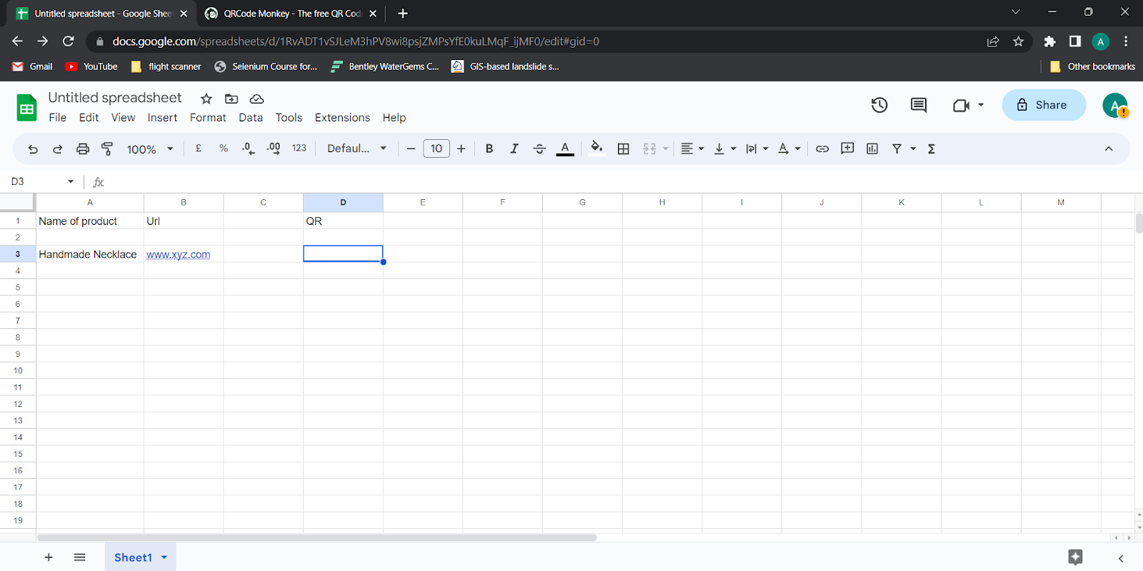Image resolution: width=1143 pixels, height=571 pixels.
Task: Click the Explore icon at bottom right
Action: click(x=1075, y=557)
